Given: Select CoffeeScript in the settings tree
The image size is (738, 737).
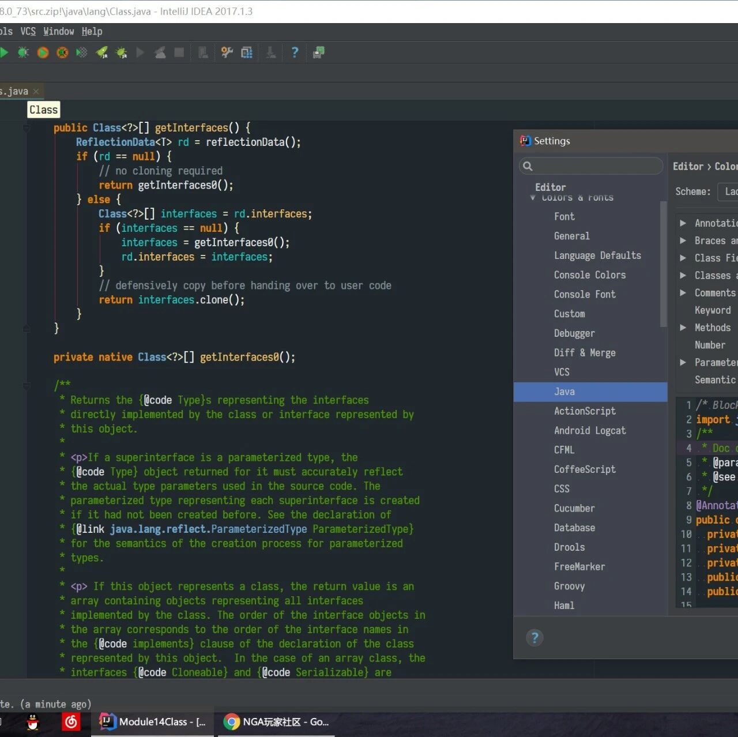Looking at the screenshot, I should 585,469.
